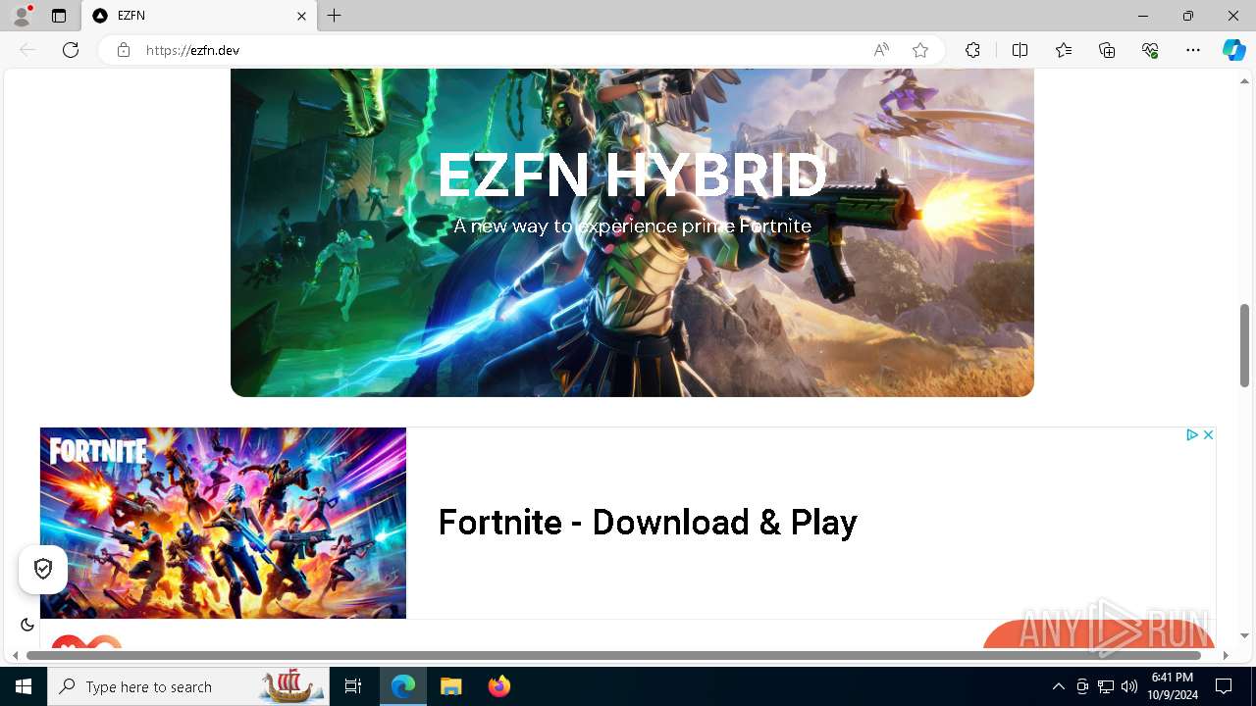Follow the Fortnite - Download & Play link
This screenshot has height=706, width=1256.
click(648, 523)
